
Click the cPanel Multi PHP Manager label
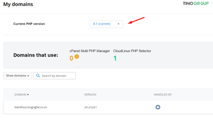pos(90,51)
